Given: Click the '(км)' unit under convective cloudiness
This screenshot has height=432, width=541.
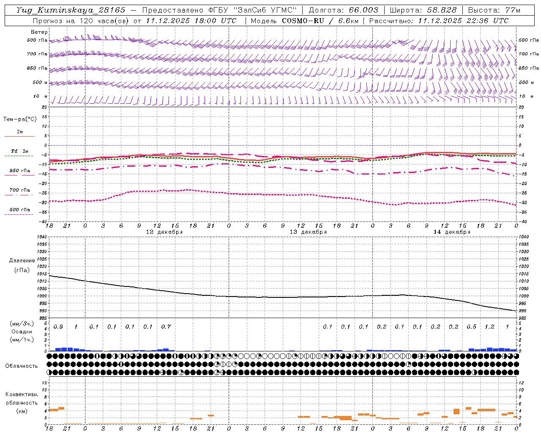Looking at the screenshot, I should tap(22, 411).
